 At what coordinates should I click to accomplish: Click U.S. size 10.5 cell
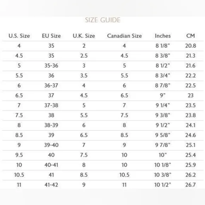click(19, 175)
